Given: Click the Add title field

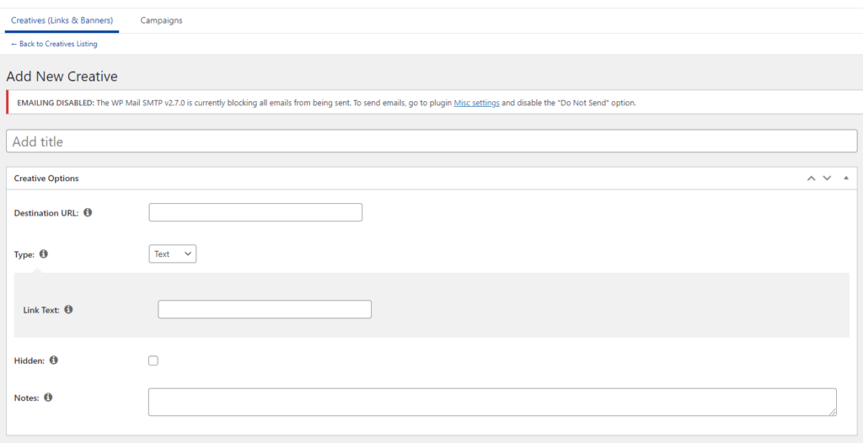Looking at the screenshot, I should pos(431,141).
